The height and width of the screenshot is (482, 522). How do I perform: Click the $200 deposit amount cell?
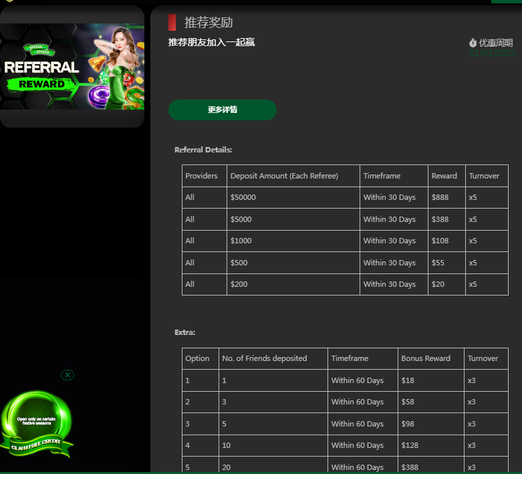(x=239, y=284)
